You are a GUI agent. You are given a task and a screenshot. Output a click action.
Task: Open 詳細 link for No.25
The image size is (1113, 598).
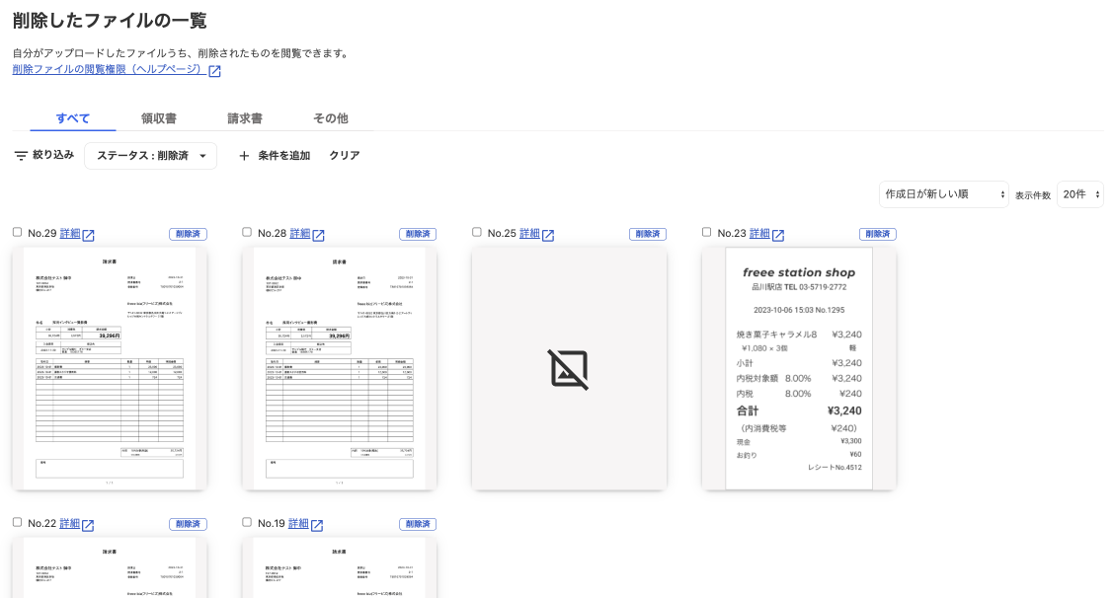pyautogui.click(x=530, y=234)
